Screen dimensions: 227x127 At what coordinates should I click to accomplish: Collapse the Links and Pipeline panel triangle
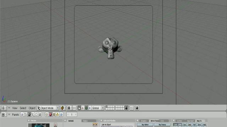(101, 121)
